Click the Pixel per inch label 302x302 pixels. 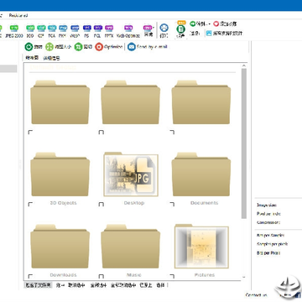click(268, 214)
